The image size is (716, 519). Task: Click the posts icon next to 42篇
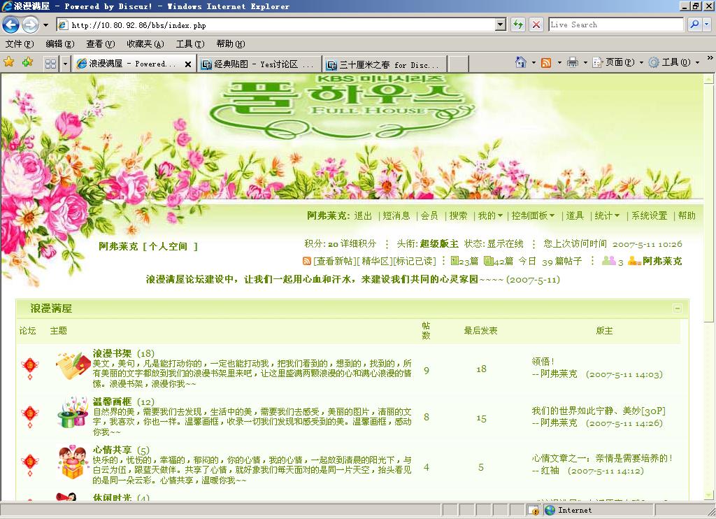489,261
